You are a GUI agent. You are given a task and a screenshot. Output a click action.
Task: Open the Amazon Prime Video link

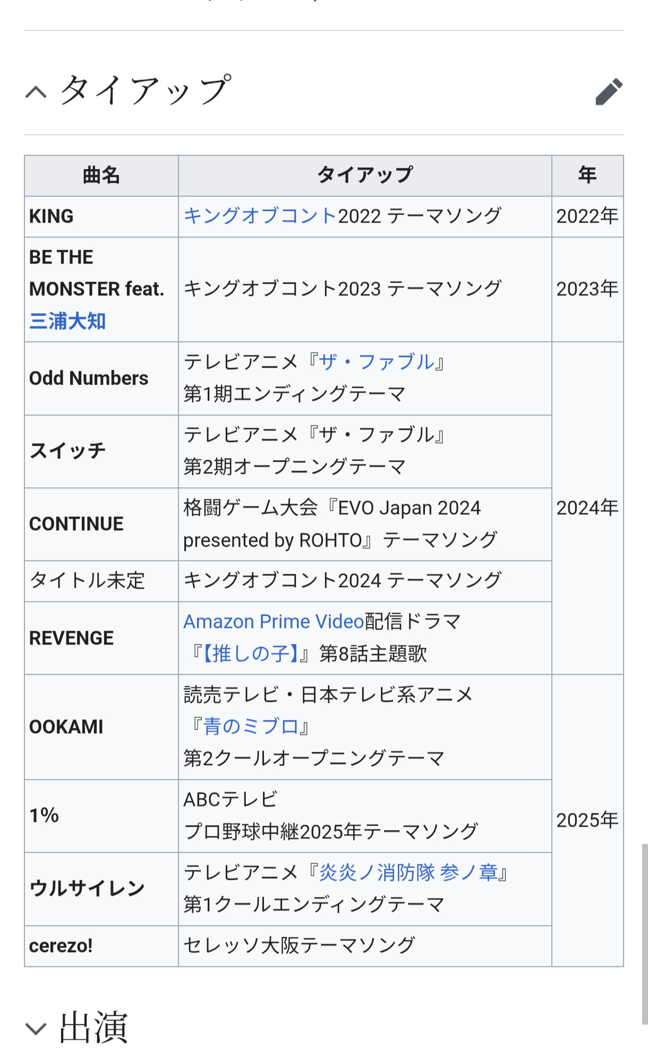coord(273,621)
